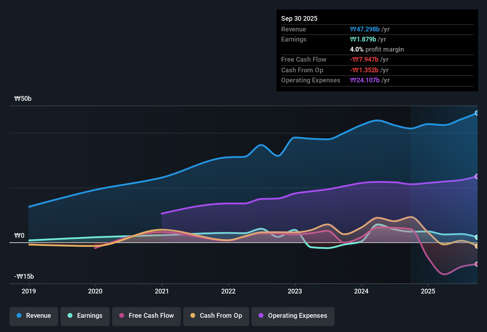Click the blue Revenue legend dot
This screenshot has height=332, width=487.
tap(19, 316)
